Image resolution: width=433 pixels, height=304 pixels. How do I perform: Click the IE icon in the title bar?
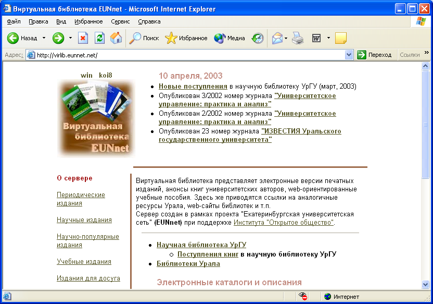(7, 8)
